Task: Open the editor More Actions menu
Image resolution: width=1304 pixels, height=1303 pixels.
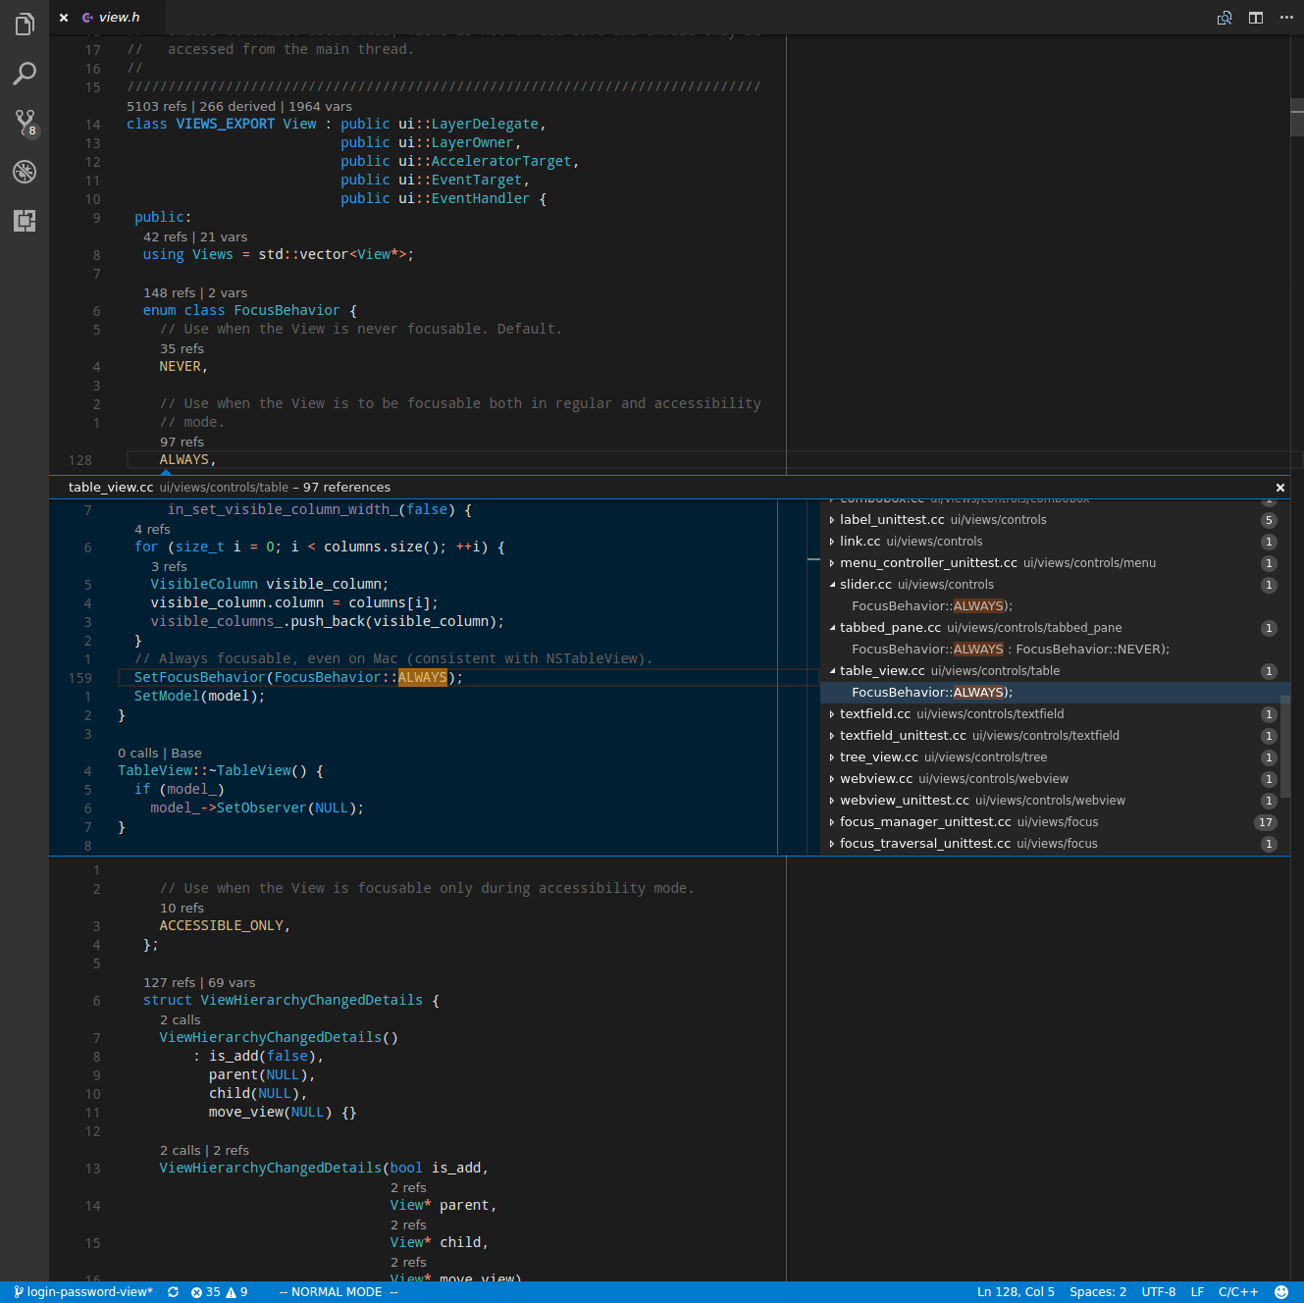Action: point(1286,18)
